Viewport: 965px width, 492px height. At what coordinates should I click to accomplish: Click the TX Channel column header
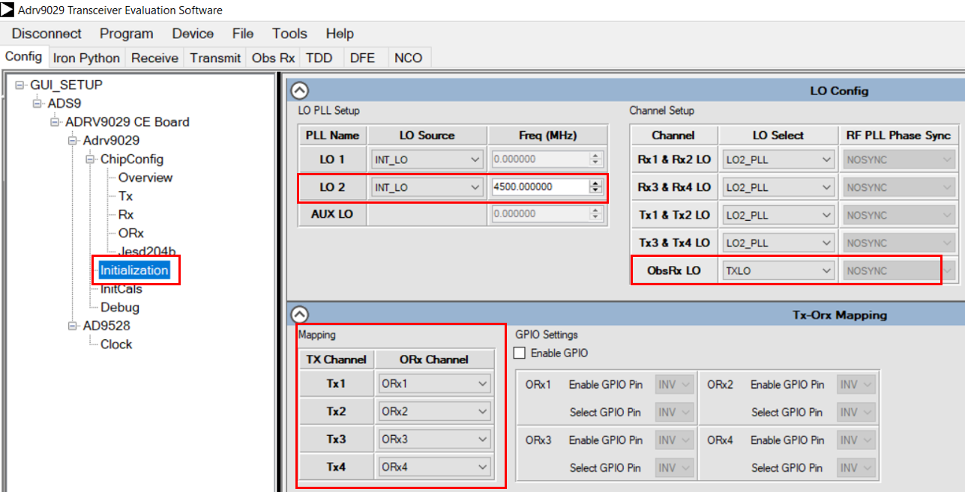click(x=336, y=359)
